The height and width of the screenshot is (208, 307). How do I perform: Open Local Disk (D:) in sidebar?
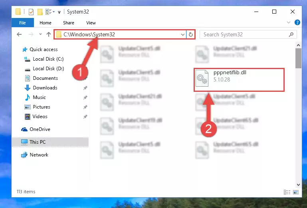coord(48,69)
